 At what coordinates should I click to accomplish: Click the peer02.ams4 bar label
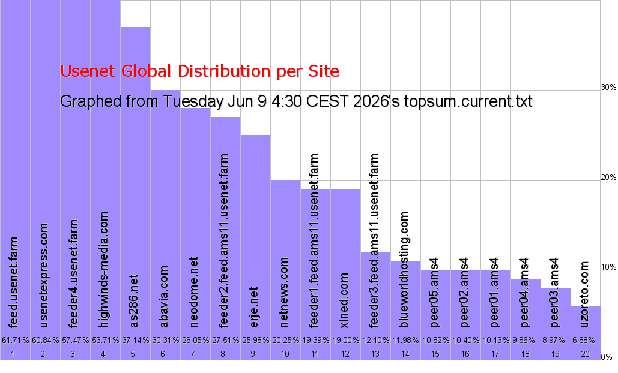pyautogui.click(x=464, y=293)
